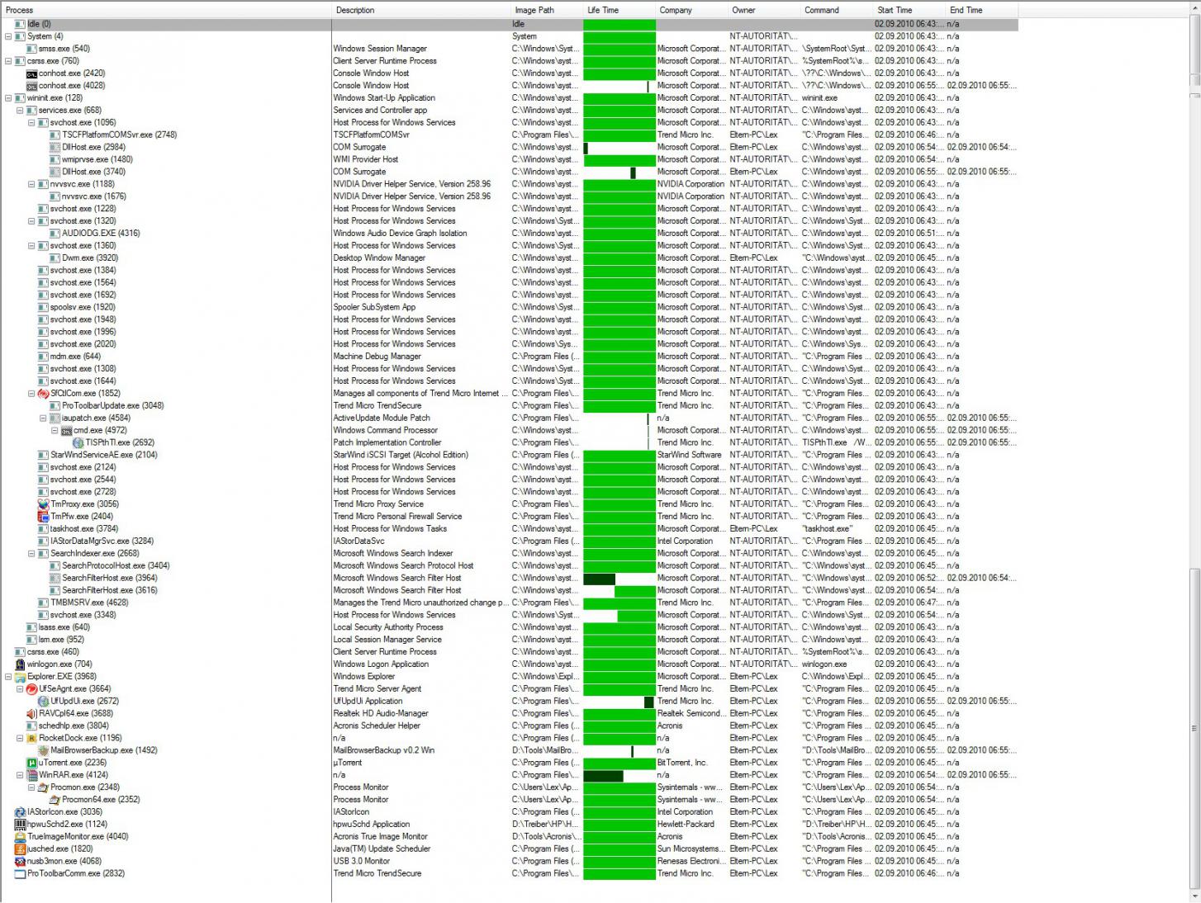Sort by the Description column header

click(x=421, y=10)
